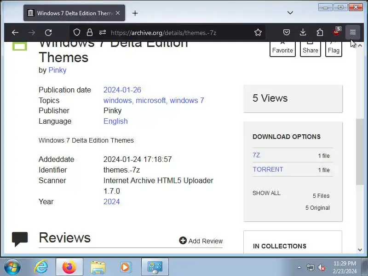View site security padlock info
368x276 pixels.
[x=90, y=32]
